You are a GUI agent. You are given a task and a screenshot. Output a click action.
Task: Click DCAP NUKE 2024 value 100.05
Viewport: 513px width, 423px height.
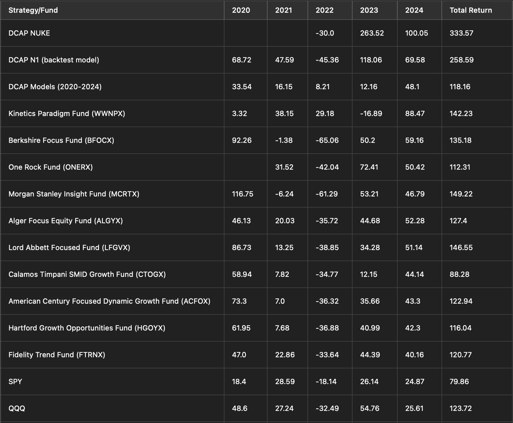click(417, 33)
